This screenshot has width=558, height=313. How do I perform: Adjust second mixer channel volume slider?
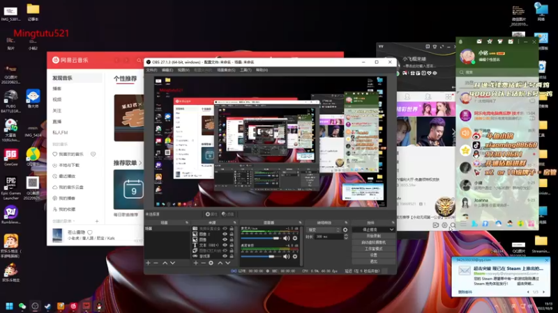(261, 256)
